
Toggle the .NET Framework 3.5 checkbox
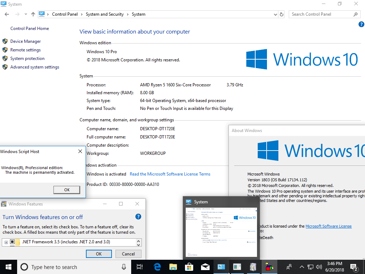click(12, 242)
